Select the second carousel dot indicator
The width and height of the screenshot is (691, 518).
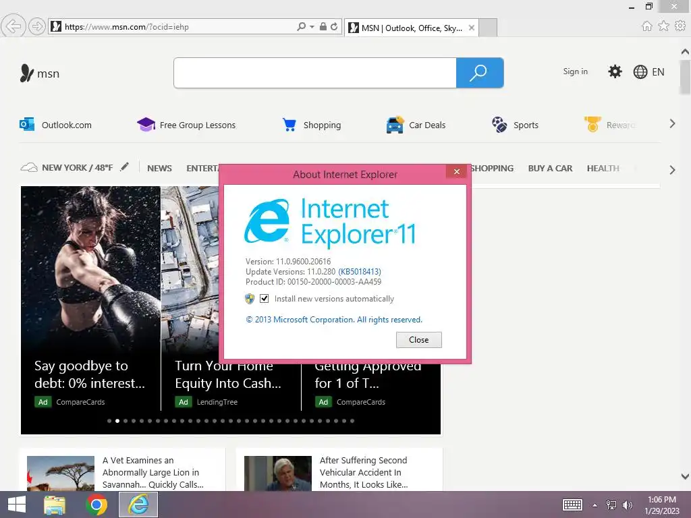117,421
